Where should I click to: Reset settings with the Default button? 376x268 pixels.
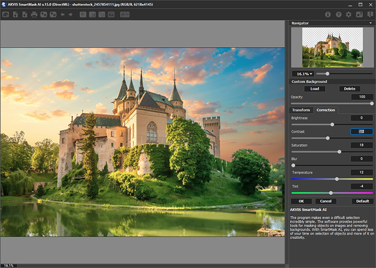[363, 201]
